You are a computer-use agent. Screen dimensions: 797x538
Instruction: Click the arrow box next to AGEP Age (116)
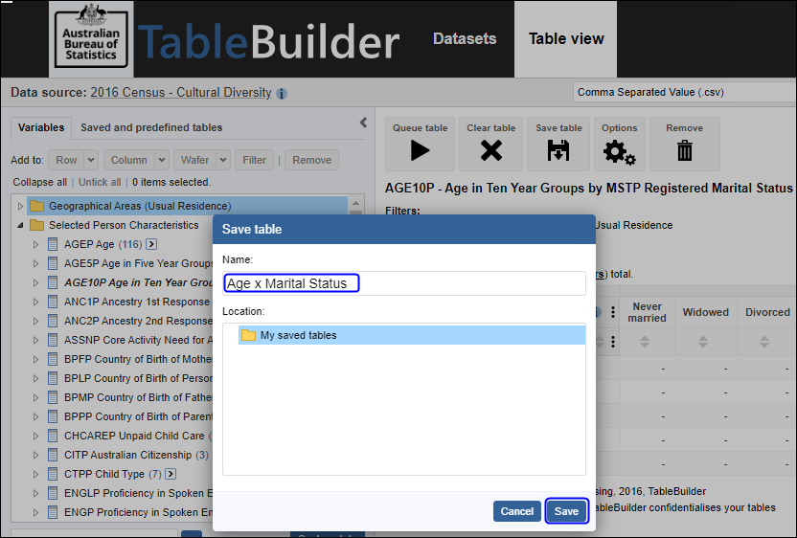pyautogui.click(x=151, y=244)
